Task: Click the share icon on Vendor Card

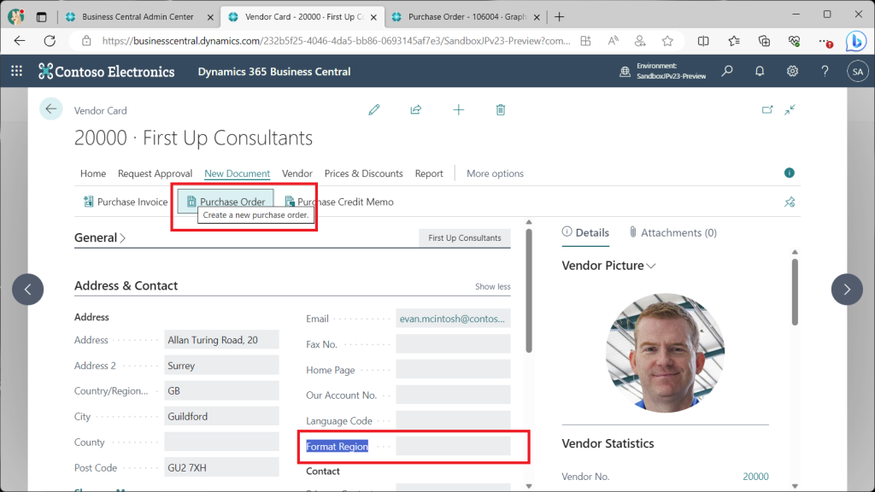Action: 416,110
